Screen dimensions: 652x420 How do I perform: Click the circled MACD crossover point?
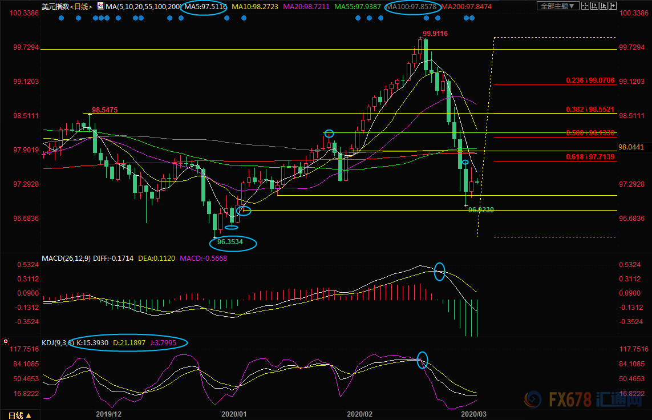439,271
